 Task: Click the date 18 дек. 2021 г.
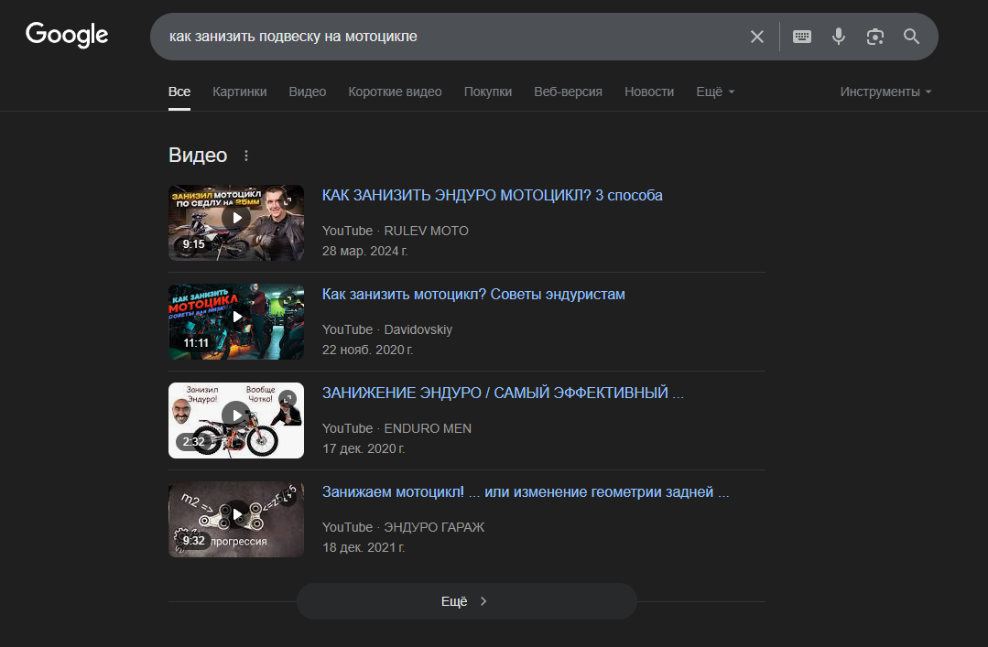click(x=364, y=547)
